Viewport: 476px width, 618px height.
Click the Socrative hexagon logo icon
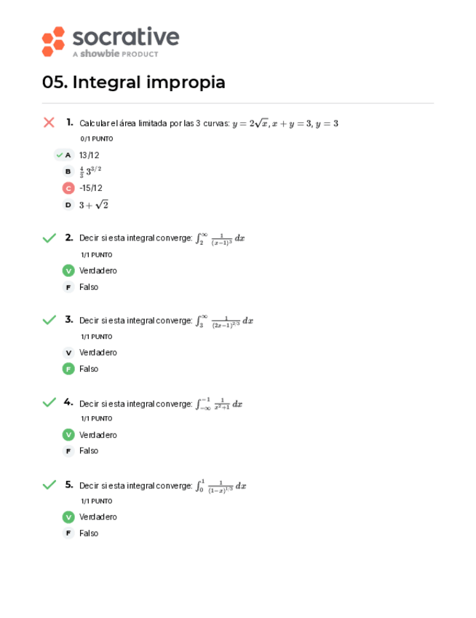pos(53,42)
